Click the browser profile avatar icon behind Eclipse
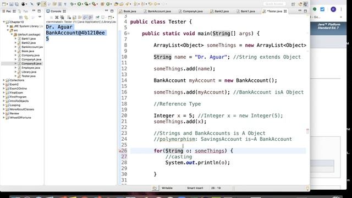 [333, 9]
